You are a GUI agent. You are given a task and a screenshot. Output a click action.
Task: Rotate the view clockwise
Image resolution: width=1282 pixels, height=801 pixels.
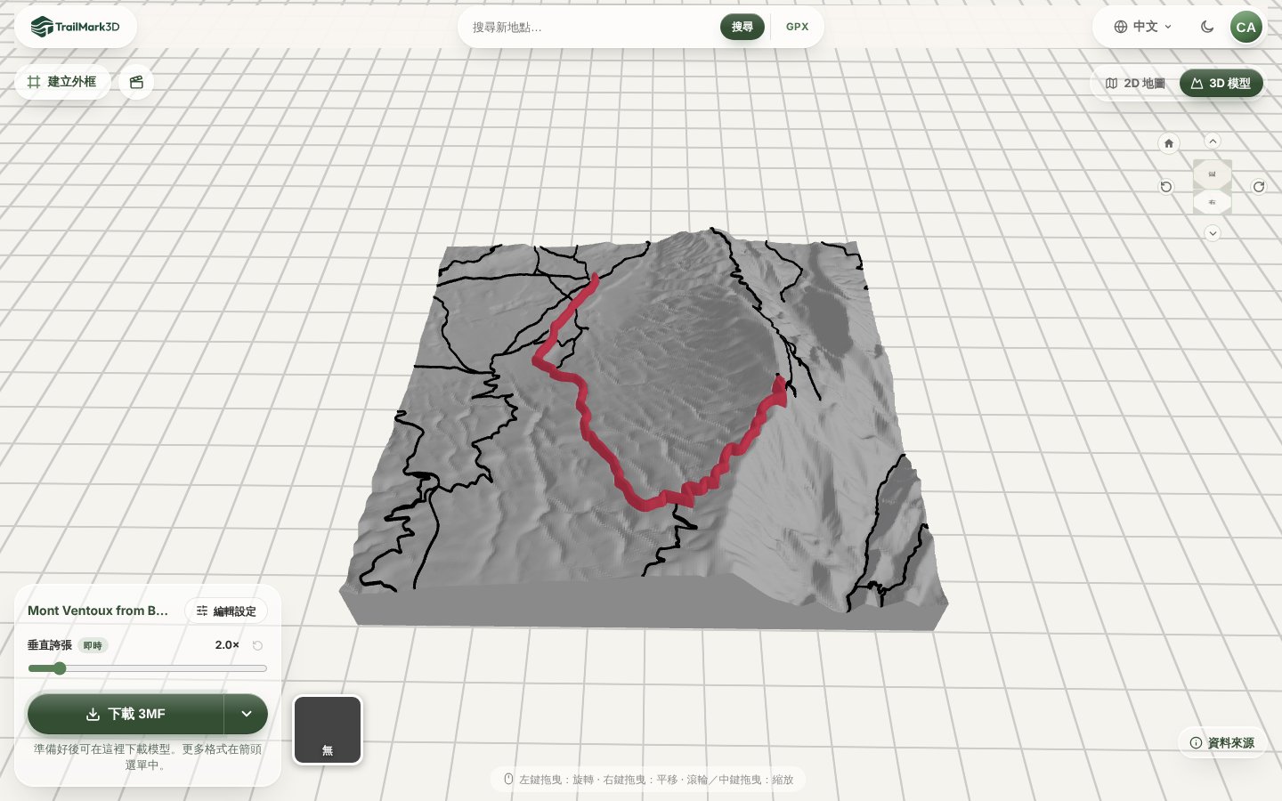[1259, 187]
